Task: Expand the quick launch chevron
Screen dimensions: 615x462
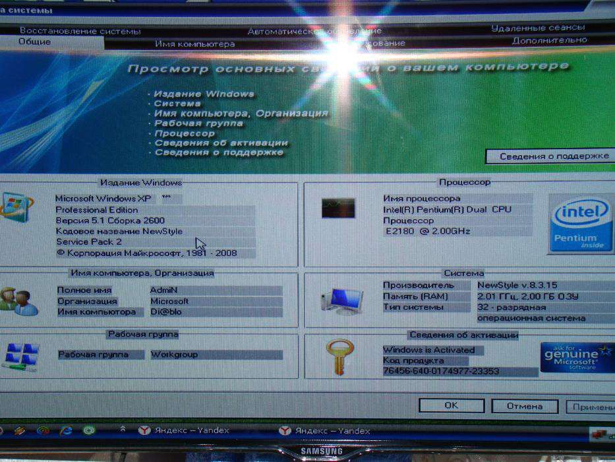Action: click(x=123, y=429)
